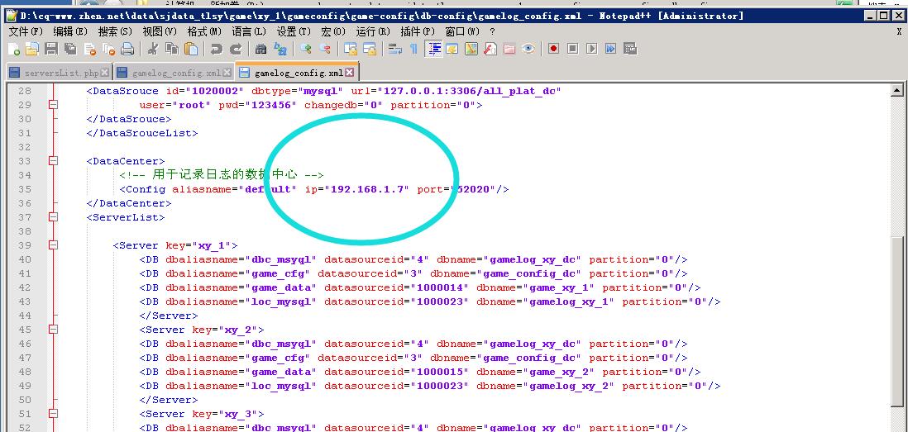The image size is (908, 432).
Task: Start macro recording with red dot icon
Action: 553,49
